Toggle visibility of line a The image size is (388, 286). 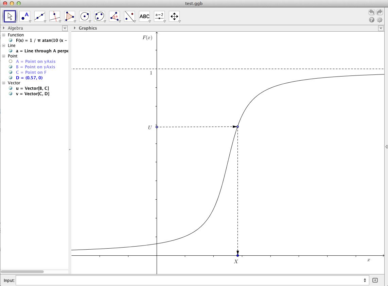[11, 51]
